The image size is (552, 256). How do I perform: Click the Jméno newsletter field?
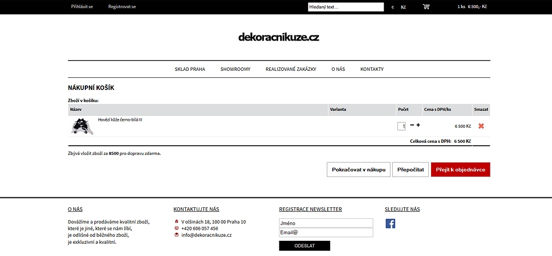coord(326,223)
